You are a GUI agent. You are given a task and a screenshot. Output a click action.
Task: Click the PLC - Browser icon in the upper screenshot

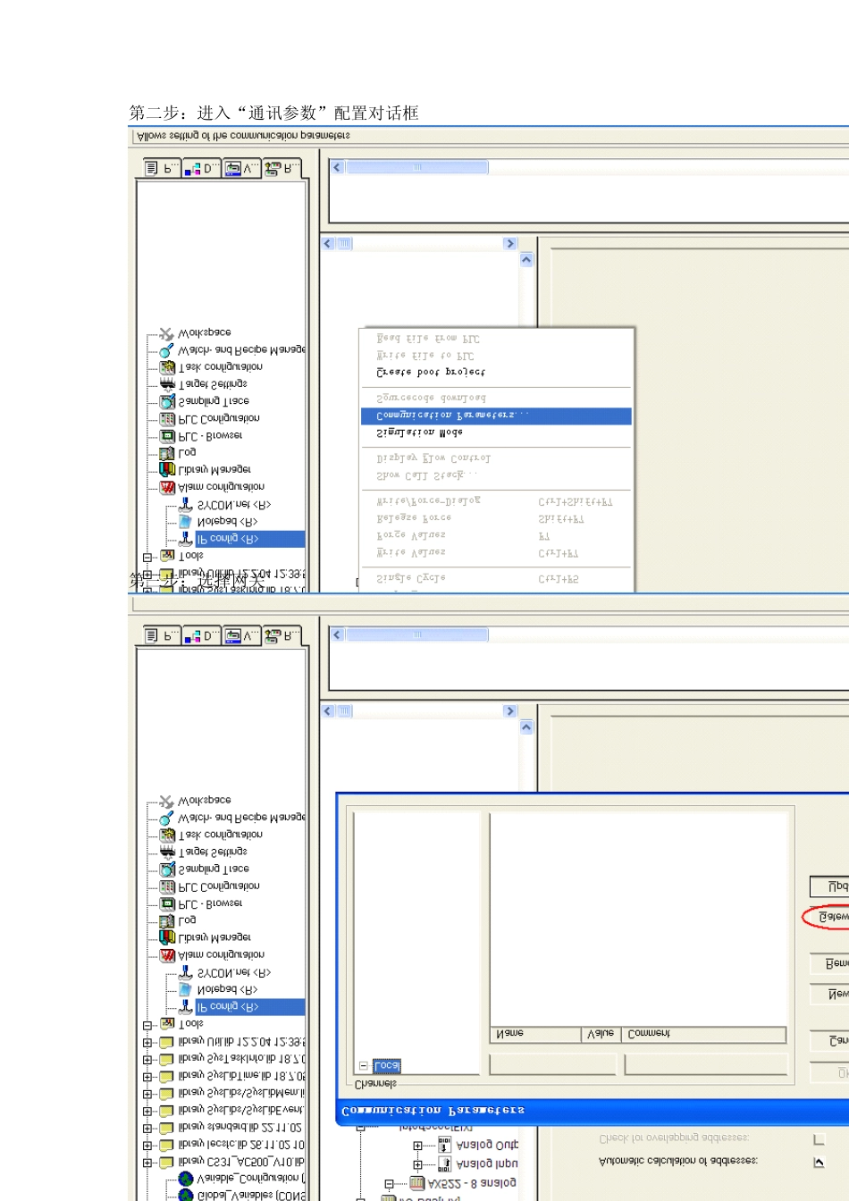167,436
